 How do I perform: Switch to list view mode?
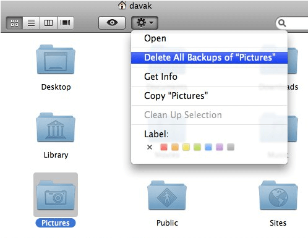coord(31,23)
